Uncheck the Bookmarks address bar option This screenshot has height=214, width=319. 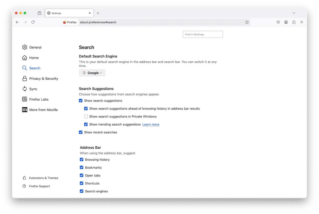tap(82, 168)
